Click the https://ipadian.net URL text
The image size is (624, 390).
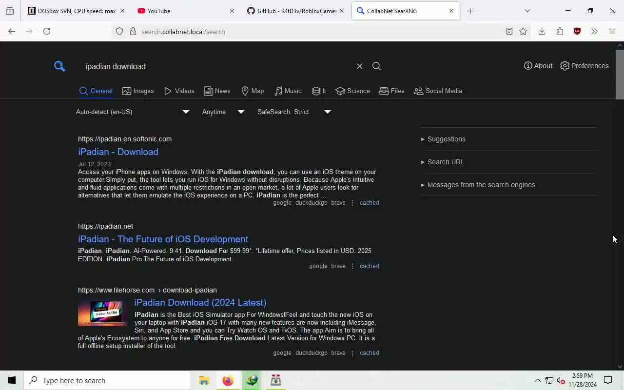point(105,226)
